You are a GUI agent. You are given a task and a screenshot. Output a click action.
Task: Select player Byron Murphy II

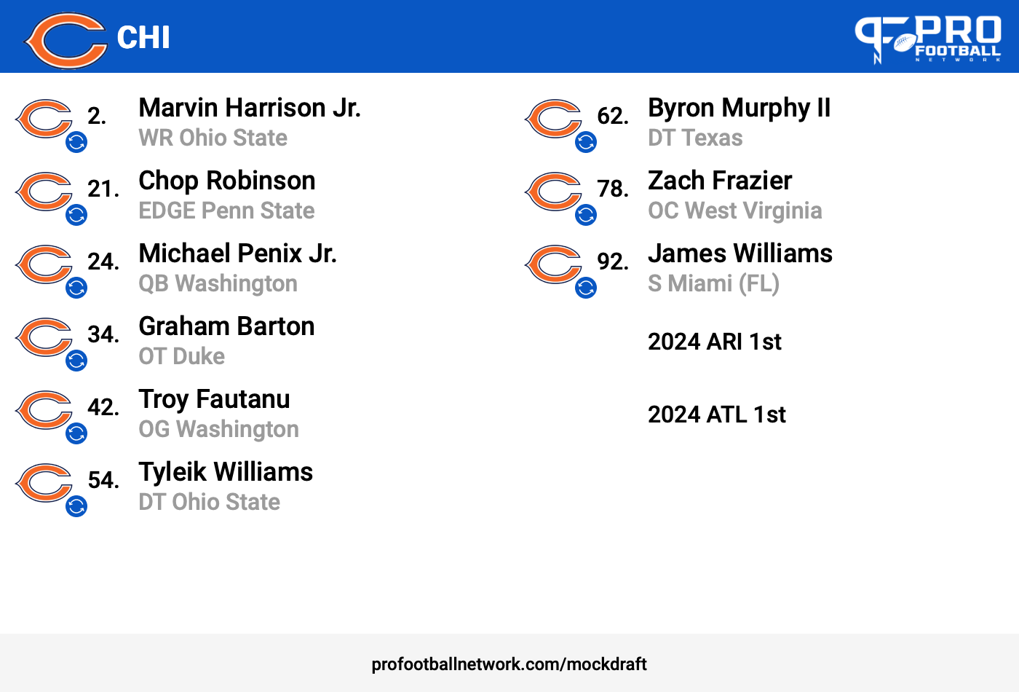(x=740, y=108)
